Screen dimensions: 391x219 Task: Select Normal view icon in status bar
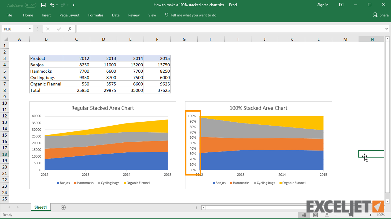pos(304,215)
